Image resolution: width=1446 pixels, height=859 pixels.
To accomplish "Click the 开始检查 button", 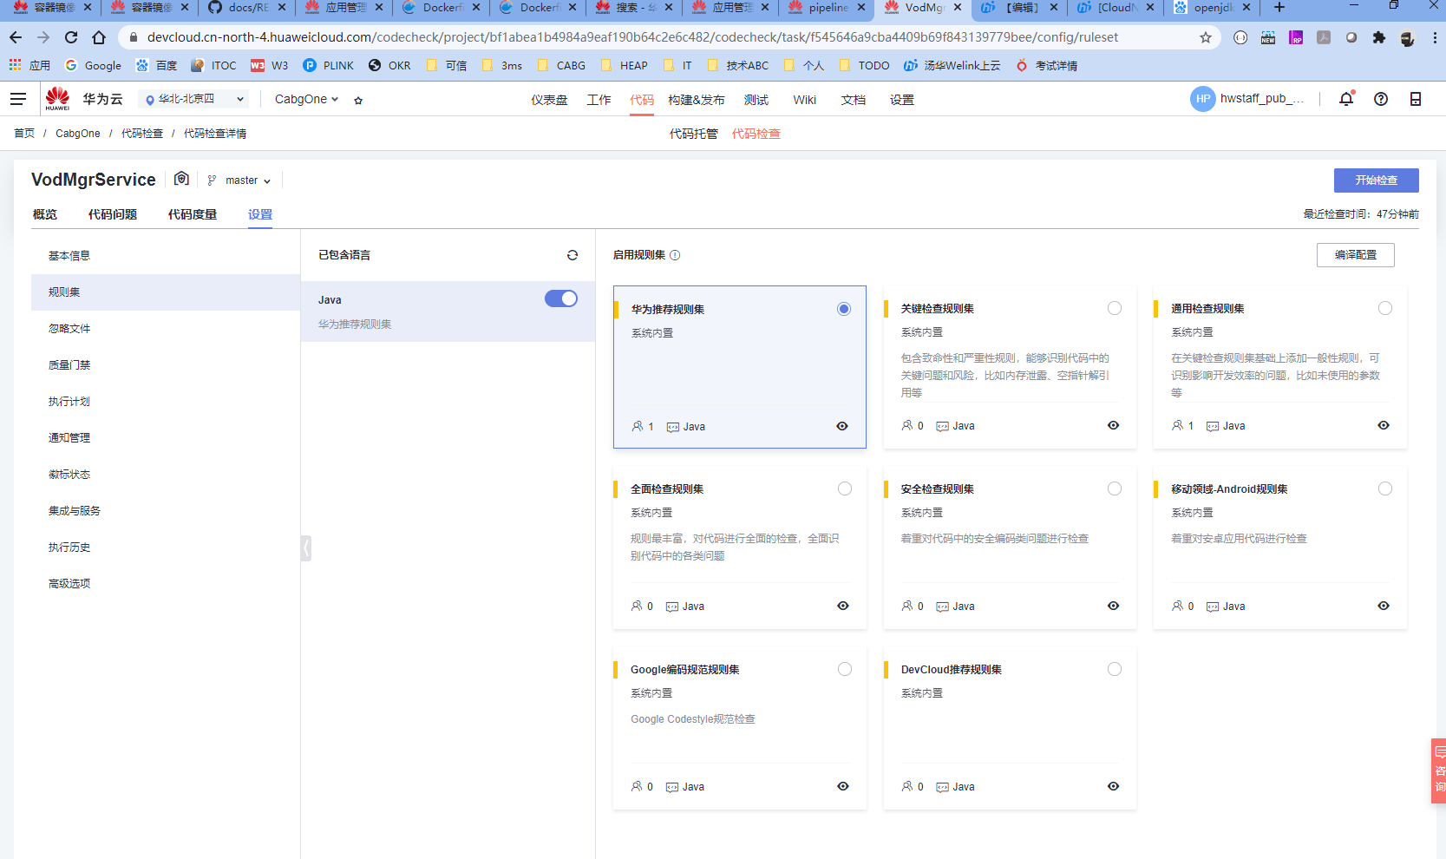I will coord(1377,180).
